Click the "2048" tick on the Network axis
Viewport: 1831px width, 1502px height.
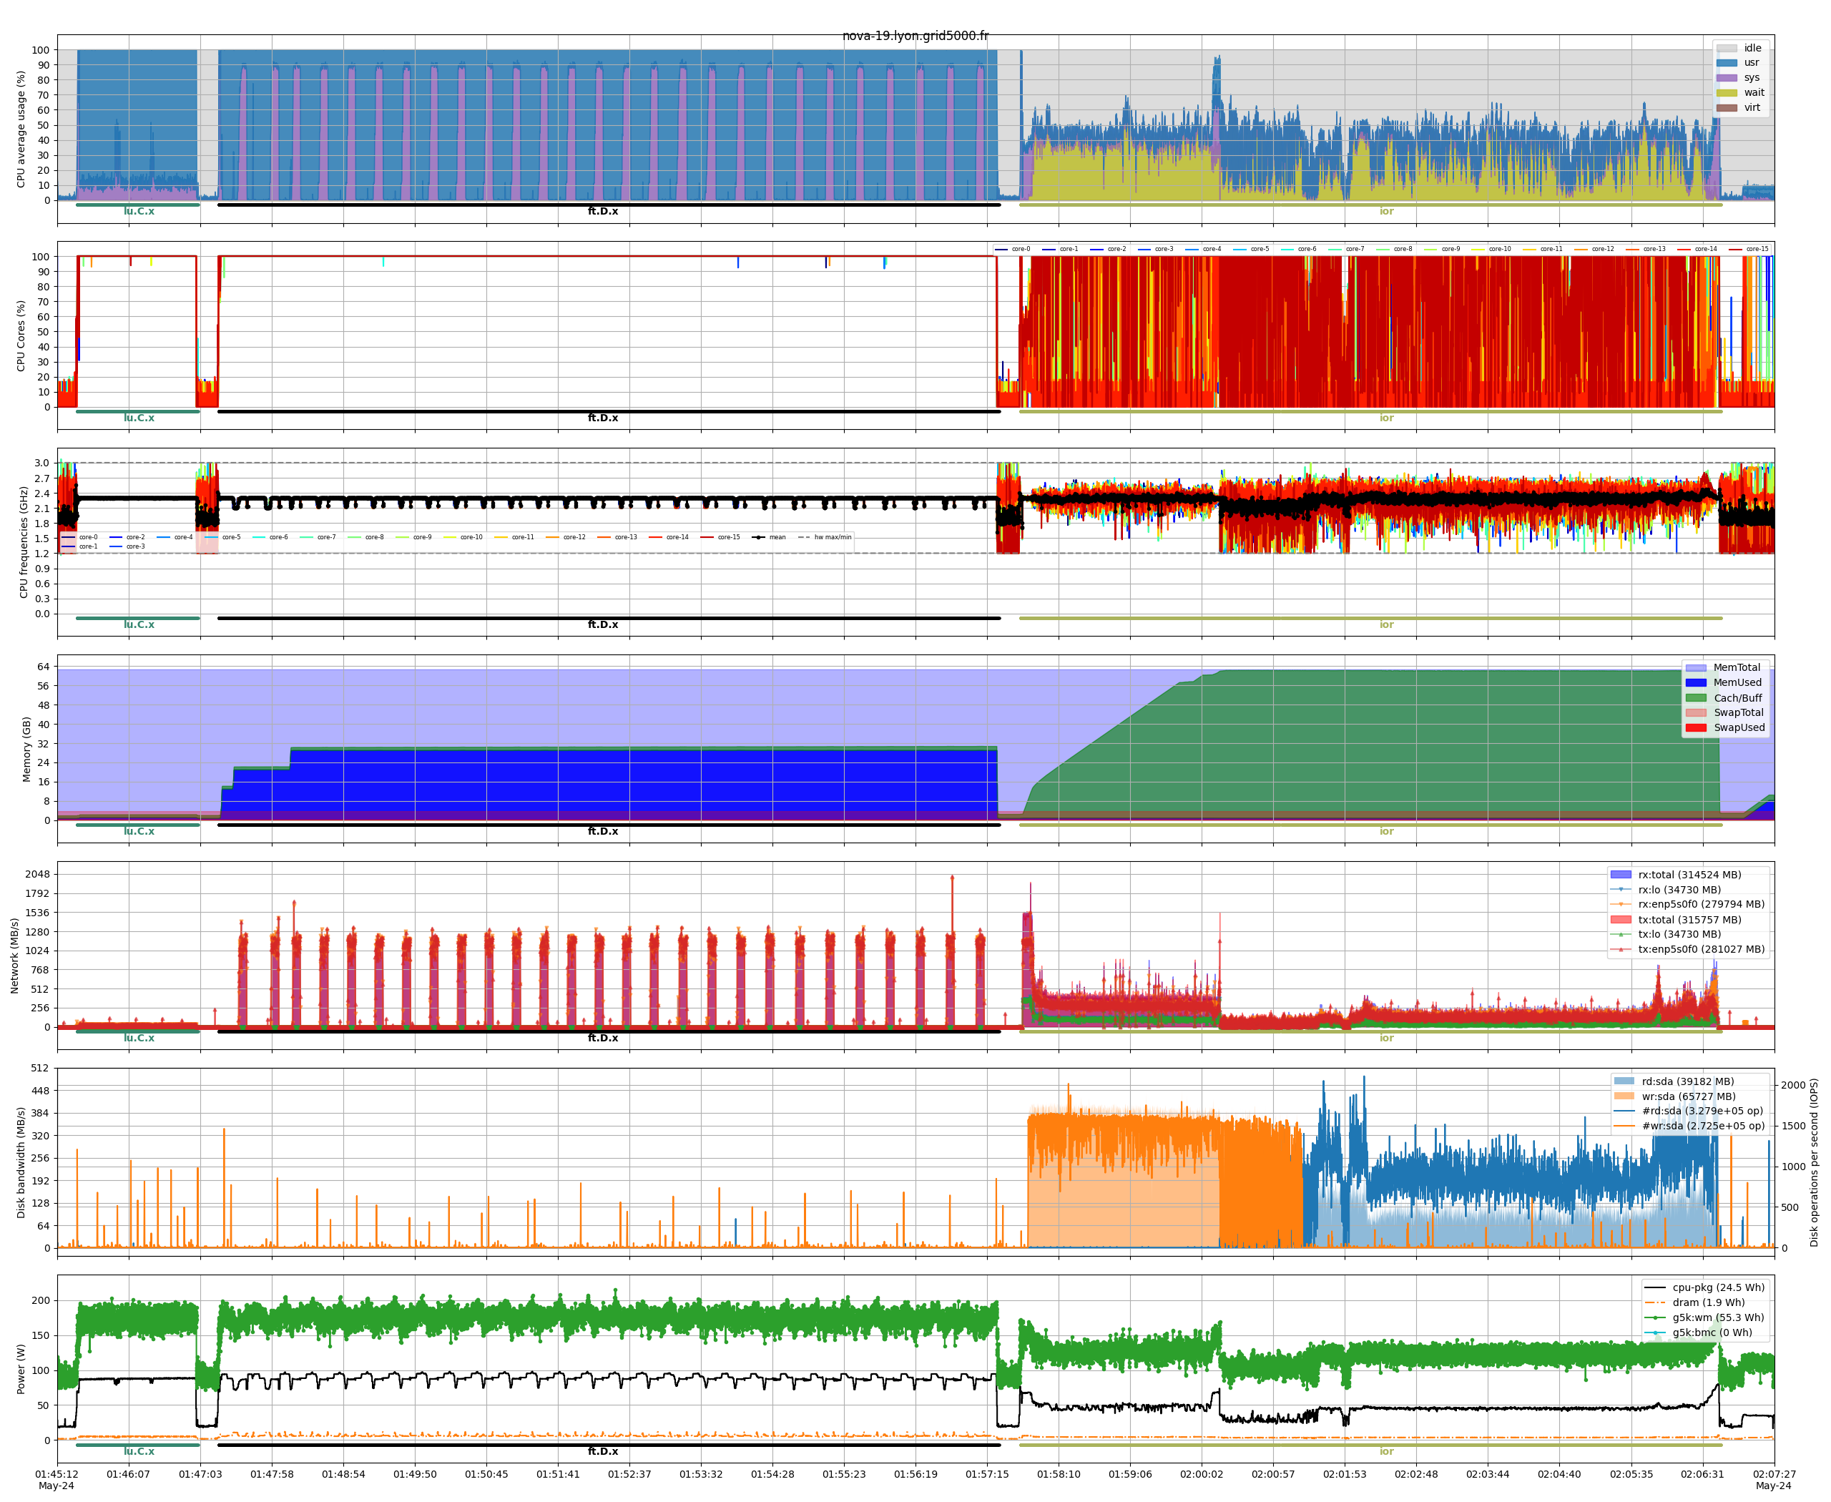(x=37, y=875)
